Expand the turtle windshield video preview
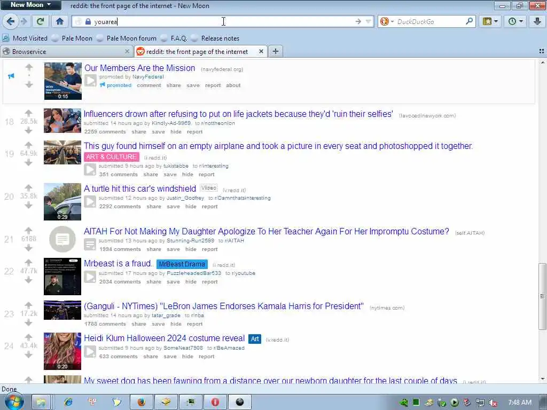This screenshot has height=410, width=547. (x=90, y=202)
